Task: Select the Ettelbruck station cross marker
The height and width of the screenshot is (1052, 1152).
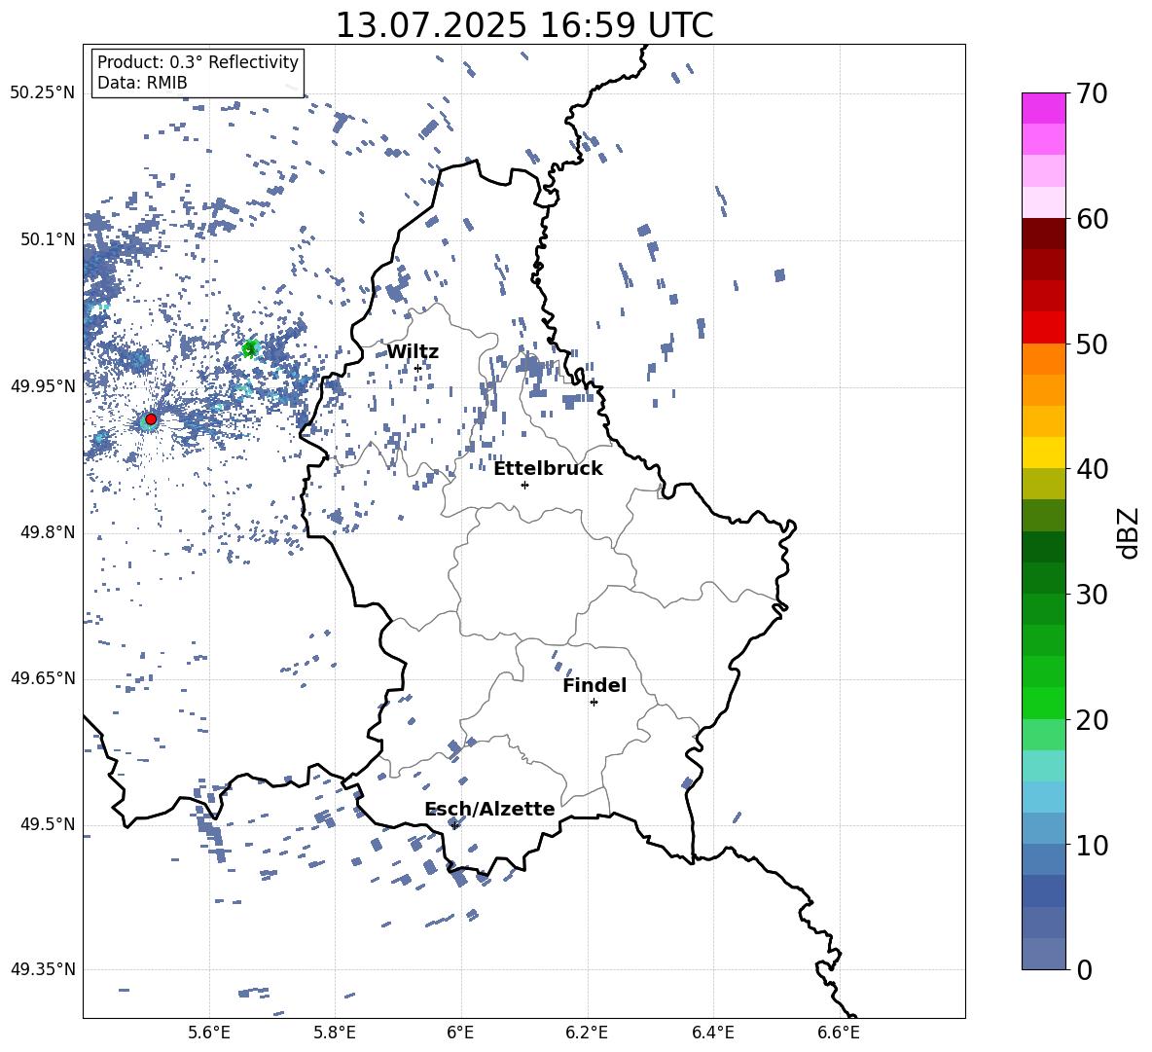Action: click(x=524, y=485)
